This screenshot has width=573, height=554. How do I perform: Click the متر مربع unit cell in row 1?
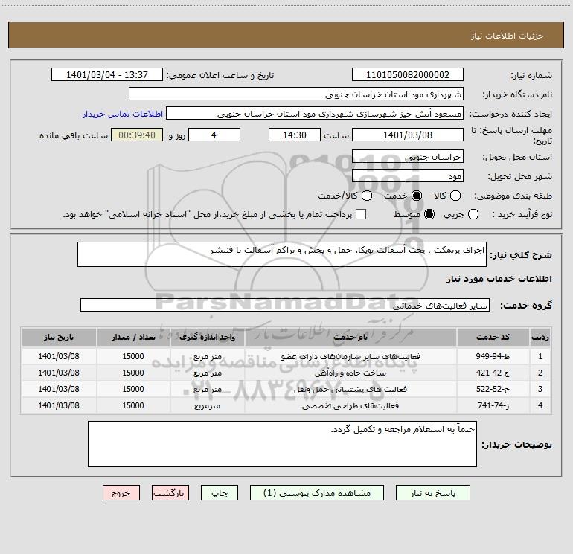(207, 356)
